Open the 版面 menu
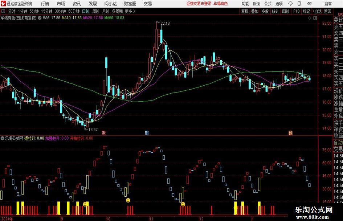343x221 pixels. [x=257, y=4]
